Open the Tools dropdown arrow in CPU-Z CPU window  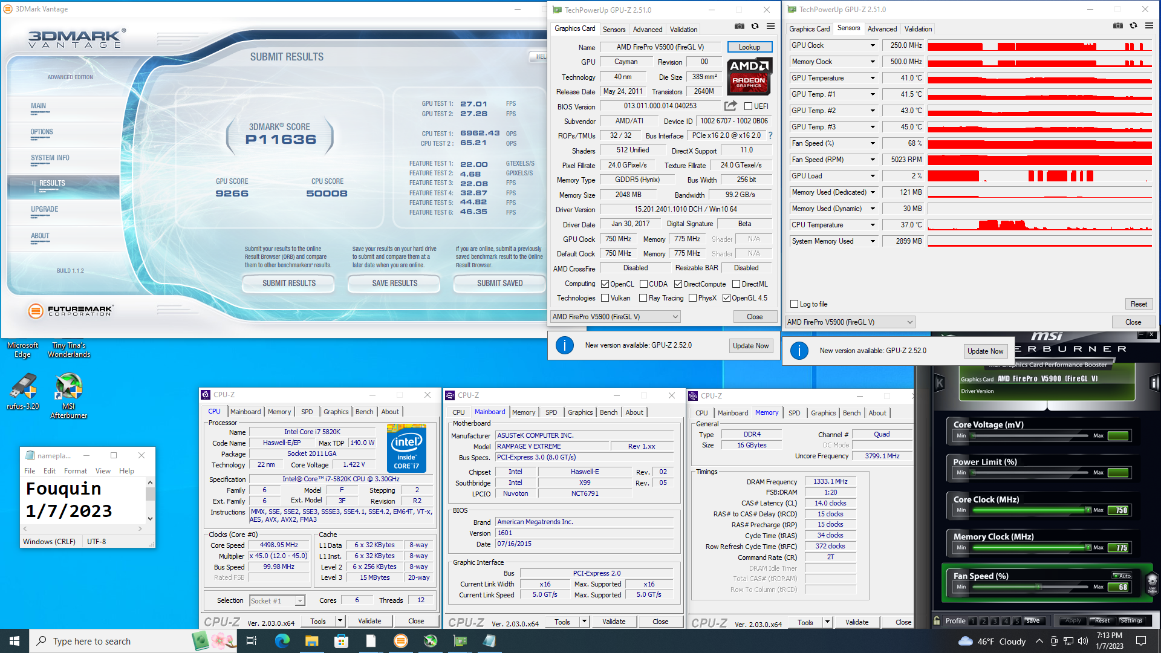click(x=340, y=621)
